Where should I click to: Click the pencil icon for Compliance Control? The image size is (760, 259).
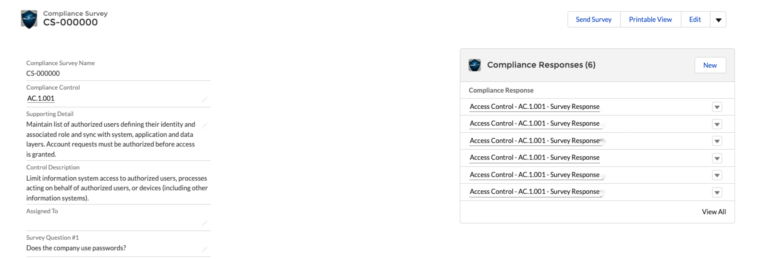[204, 99]
